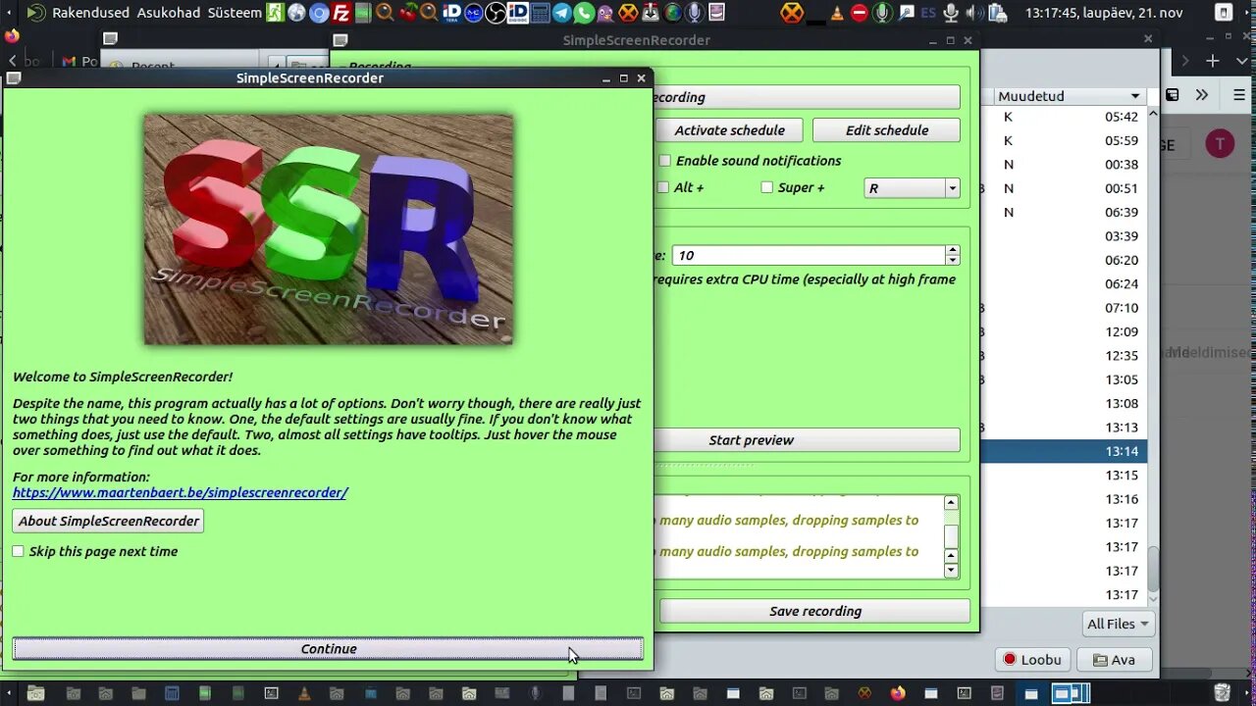Open the Süsteem menu
1256x706 pixels.
[235, 13]
